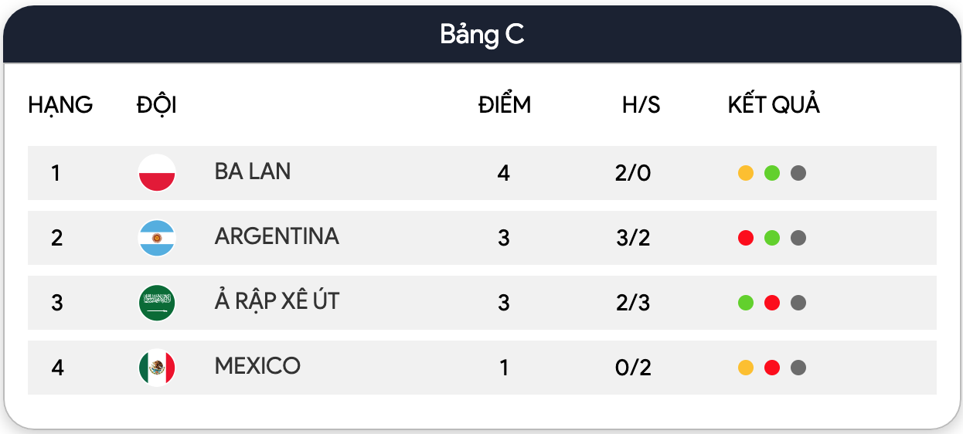This screenshot has height=434, width=963.
Task: Click the Saudi Arabia flag icon
Action: [157, 303]
